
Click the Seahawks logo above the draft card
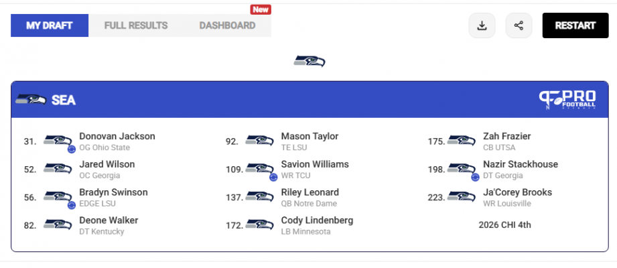pyautogui.click(x=310, y=61)
